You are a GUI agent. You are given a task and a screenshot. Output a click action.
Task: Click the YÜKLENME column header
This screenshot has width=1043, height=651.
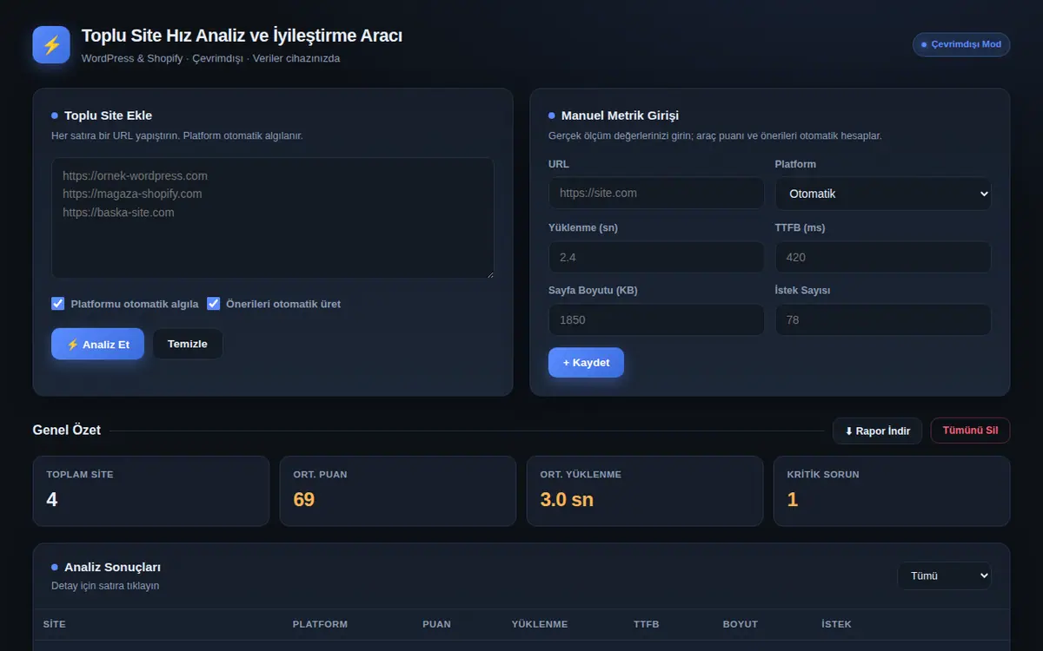(x=540, y=624)
